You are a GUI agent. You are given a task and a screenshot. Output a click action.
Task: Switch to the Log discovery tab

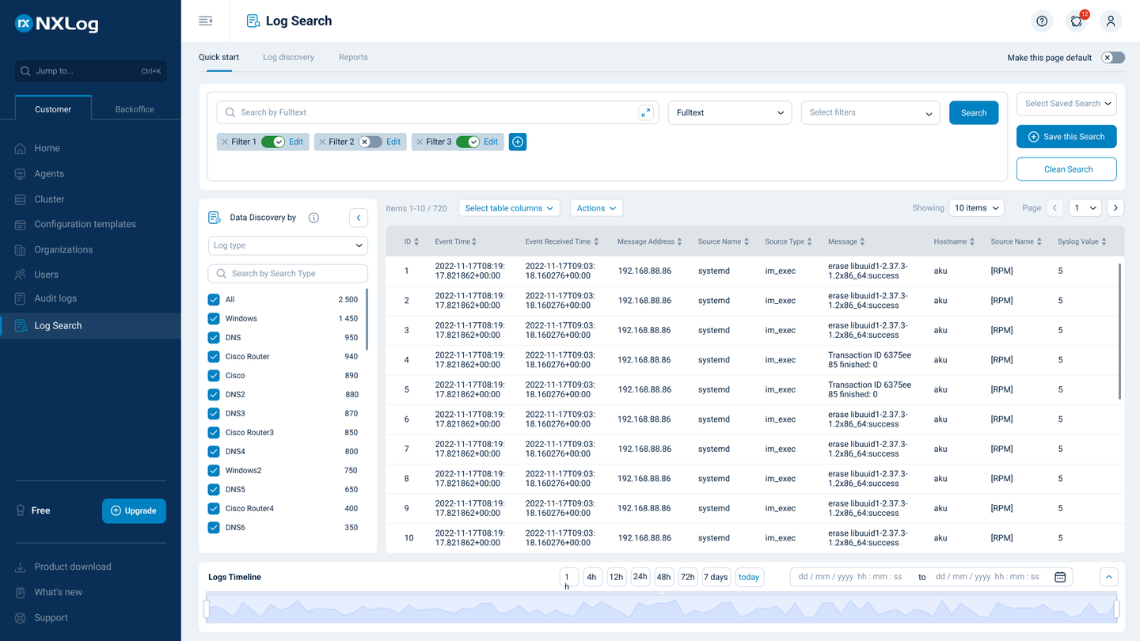[288, 57]
